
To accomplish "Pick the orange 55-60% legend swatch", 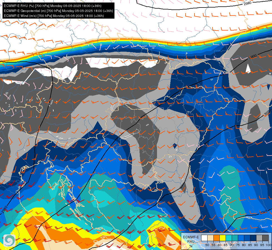I will pyautogui.click(x=217, y=238).
